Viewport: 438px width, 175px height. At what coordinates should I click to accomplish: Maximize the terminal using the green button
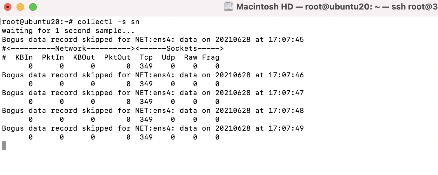(33, 7)
